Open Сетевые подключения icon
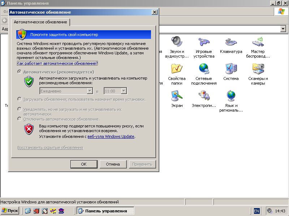This screenshot has width=289, height=216. [x=204, y=69]
